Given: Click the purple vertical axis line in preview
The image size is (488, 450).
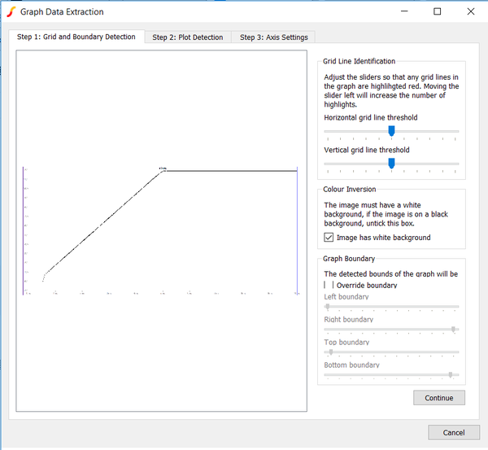Looking at the screenshot, I should pos(24,228).
